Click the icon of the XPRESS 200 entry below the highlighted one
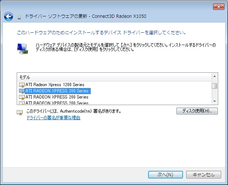Viewport: 228px width, 185px height. point(21,97)
